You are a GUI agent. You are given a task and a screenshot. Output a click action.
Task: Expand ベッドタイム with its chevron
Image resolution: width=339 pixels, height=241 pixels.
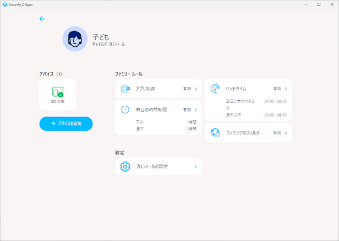pos(286,89)
